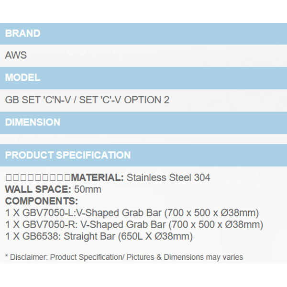Click the placeholder boxes before MATERIAL
Image resolution: width=287 pixels, height=287 pixels.
pyautogui.click(x=38, y=178)
